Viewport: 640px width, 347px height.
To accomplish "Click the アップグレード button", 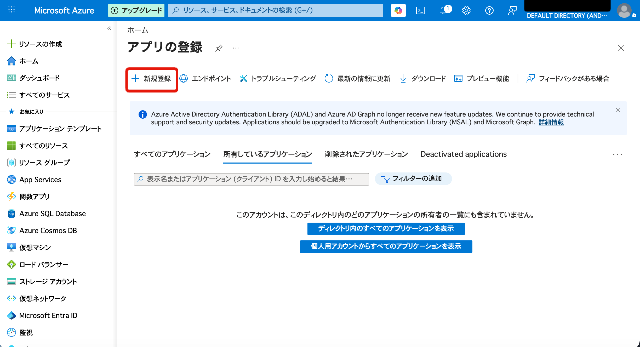I will click(x=136, y=10).
